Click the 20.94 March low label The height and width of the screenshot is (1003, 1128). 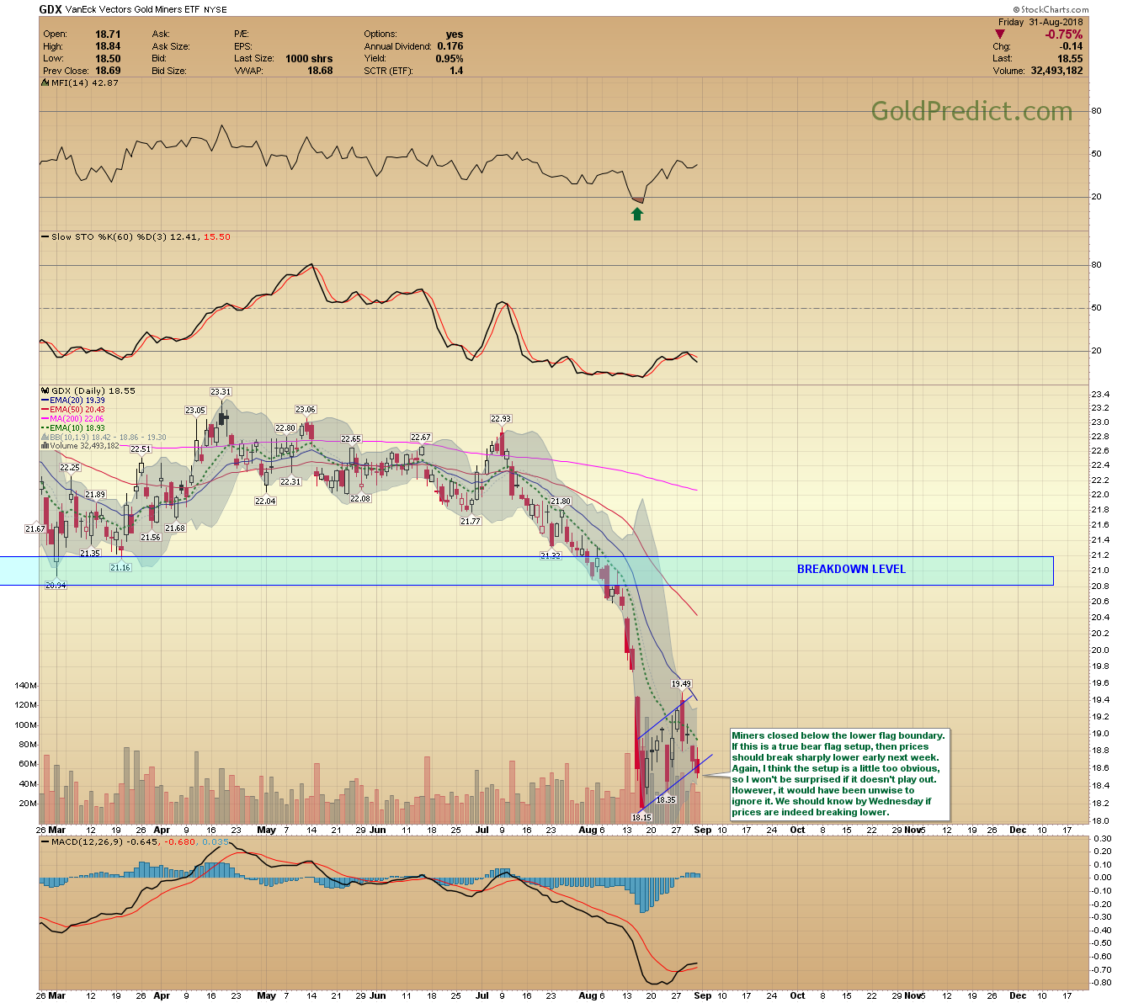coord(56,585)
